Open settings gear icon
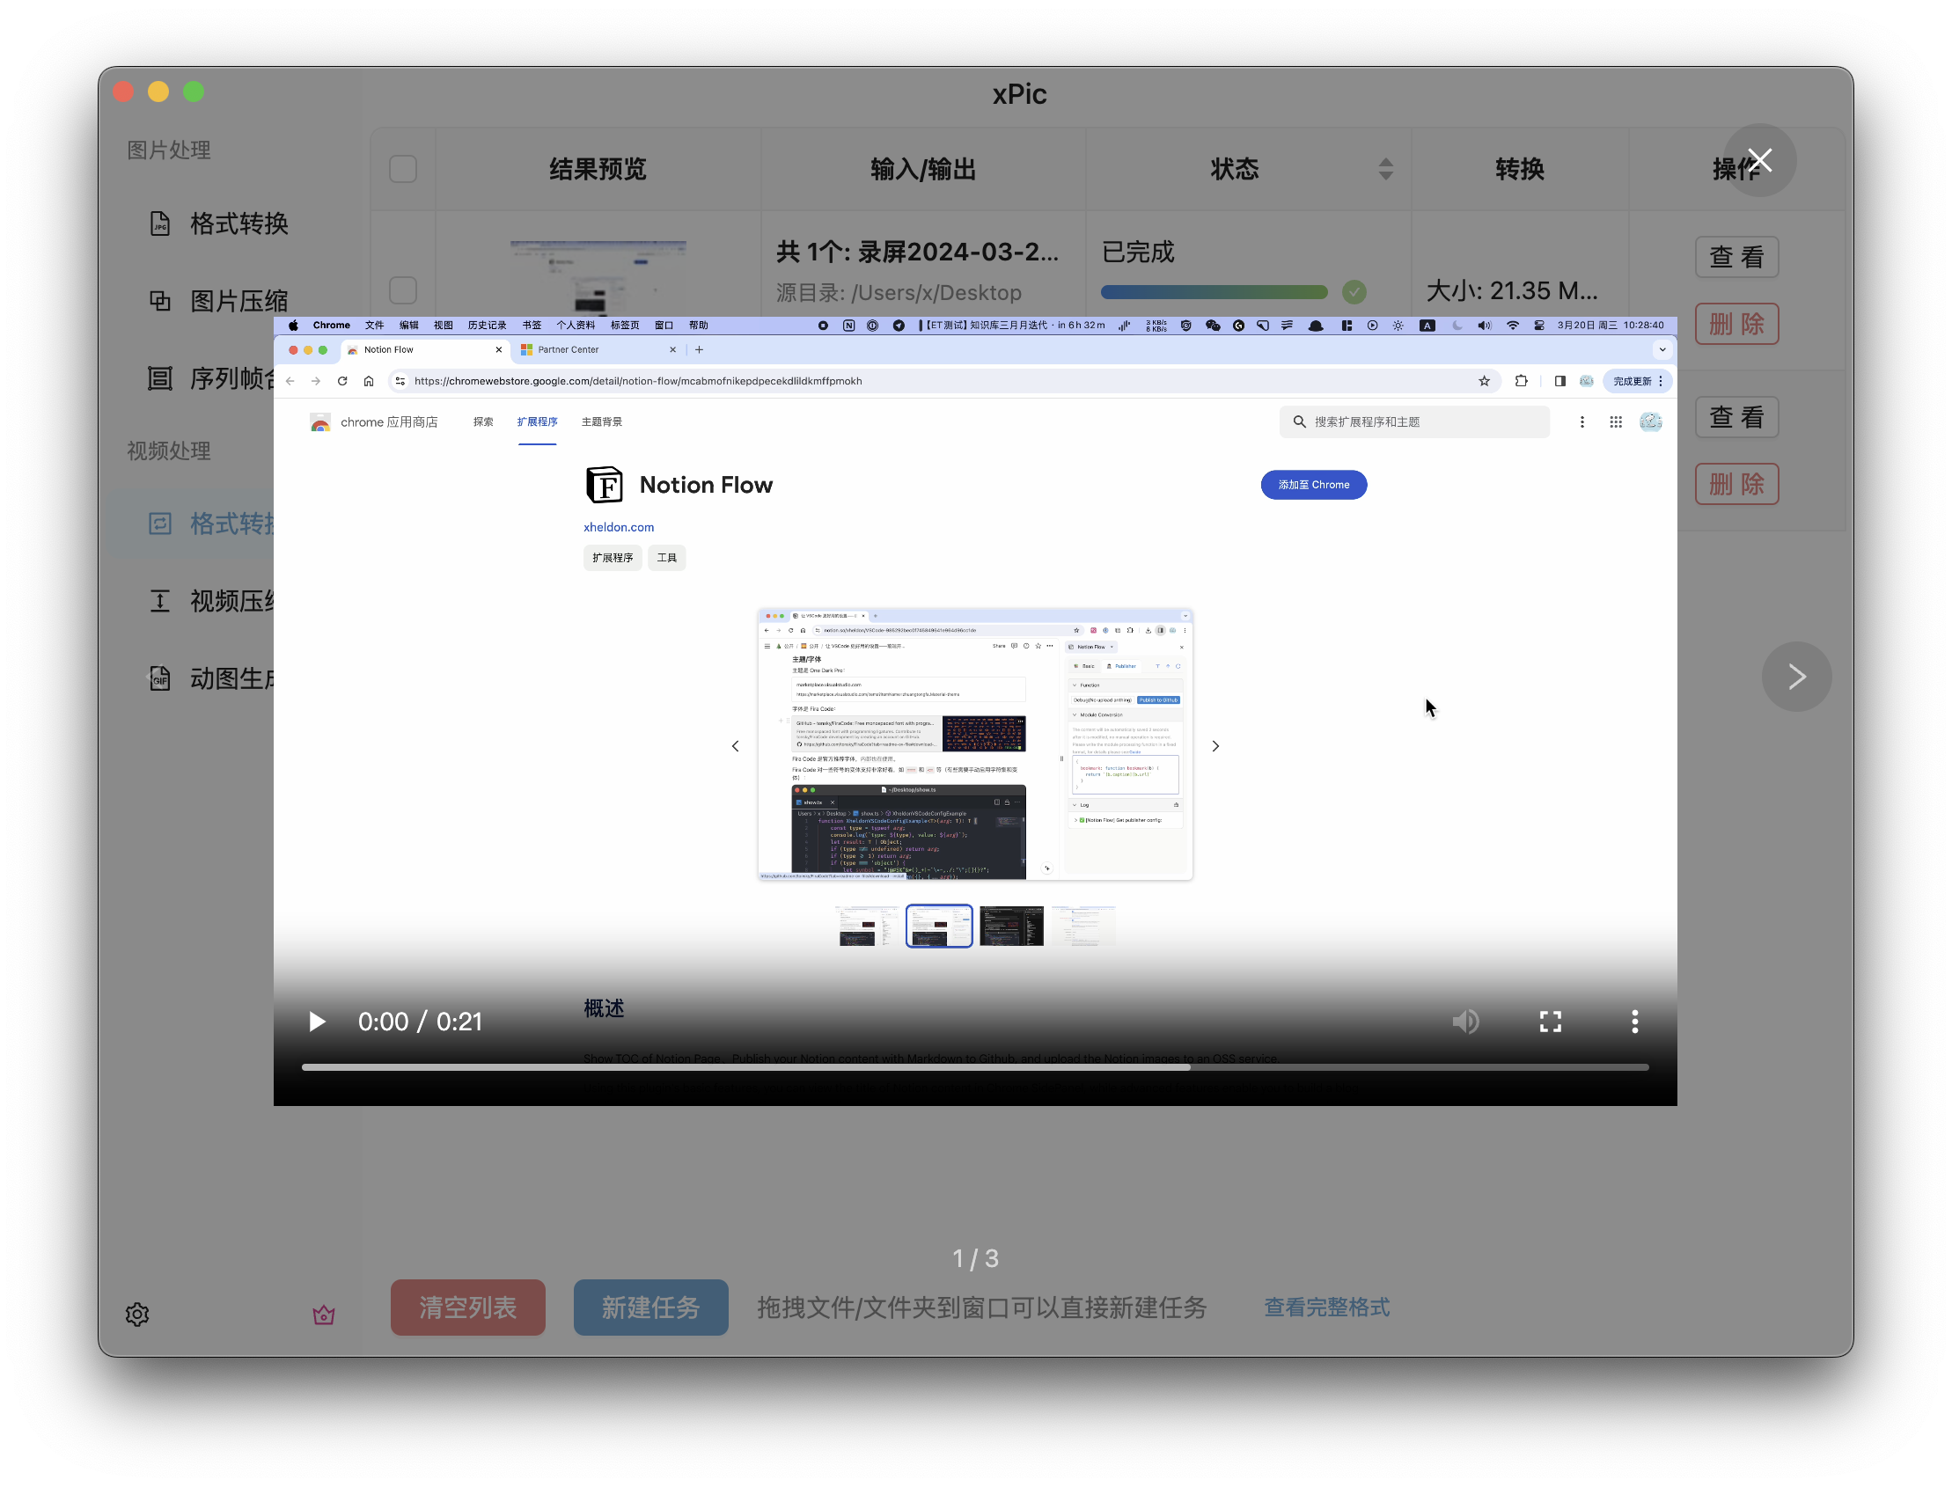1952x1487 pixels. [137, 1314]
